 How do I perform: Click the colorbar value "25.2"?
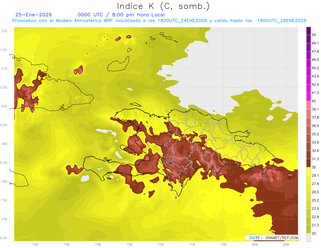click(x=315, y=200)
